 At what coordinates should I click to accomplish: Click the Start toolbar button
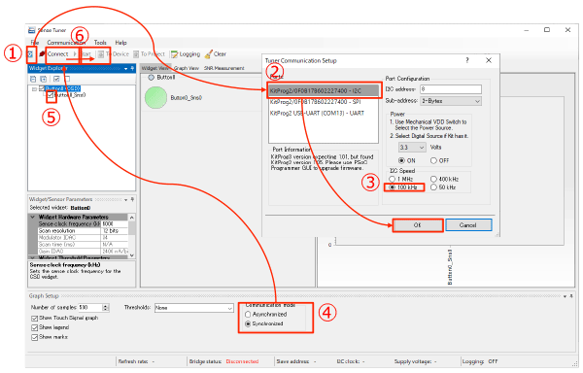click(83, 54)
